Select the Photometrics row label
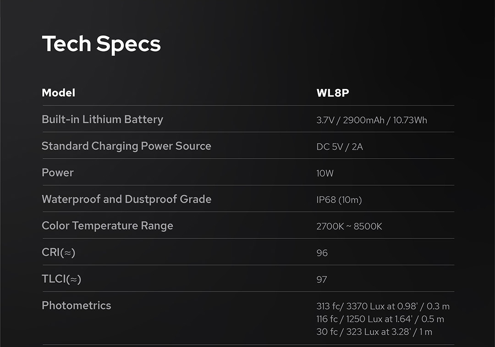 tap(76, 306)
